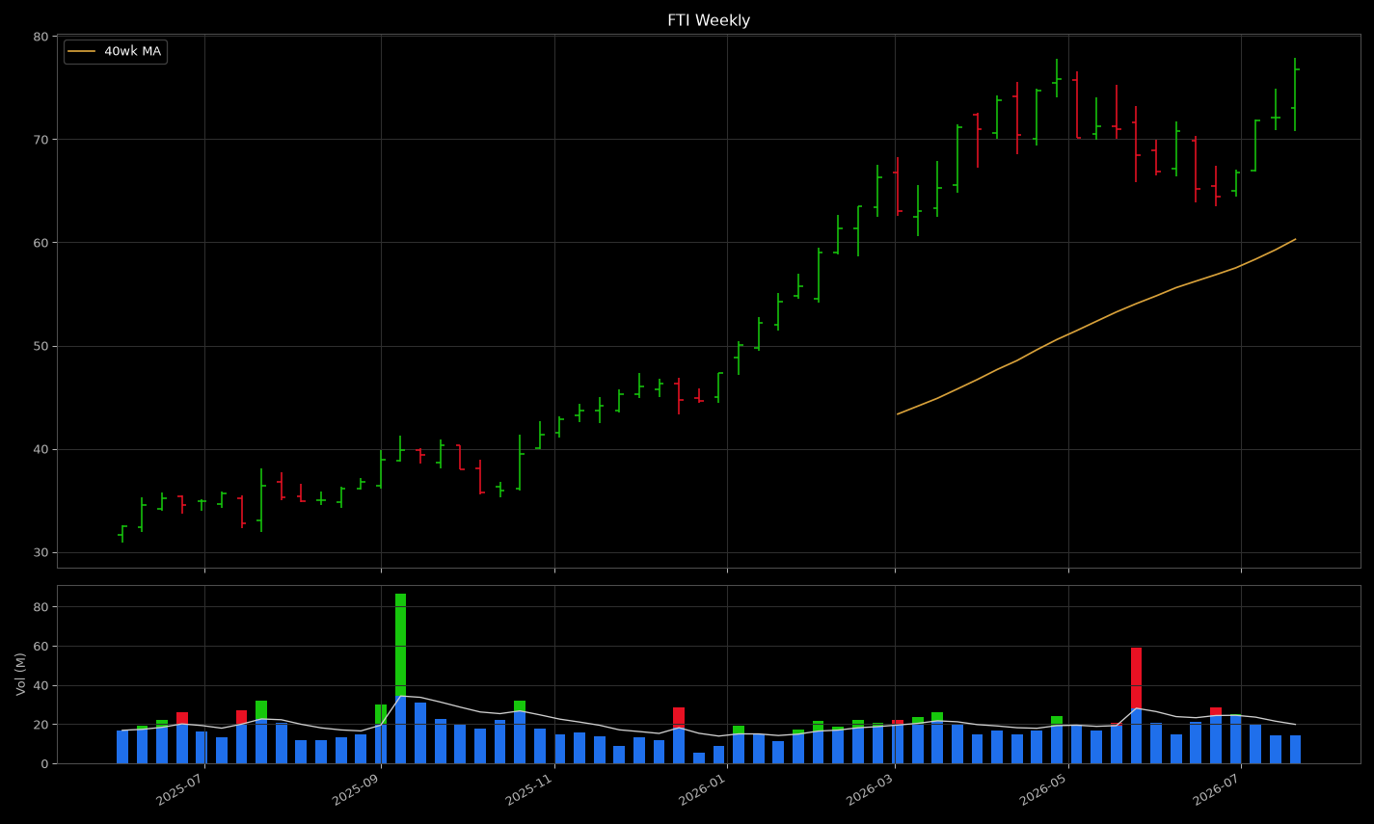The image size is (1374, 824).
Task: Click the orange 40wk MA legend line sample
Action: pyautogui.click(x=82, y=51)
